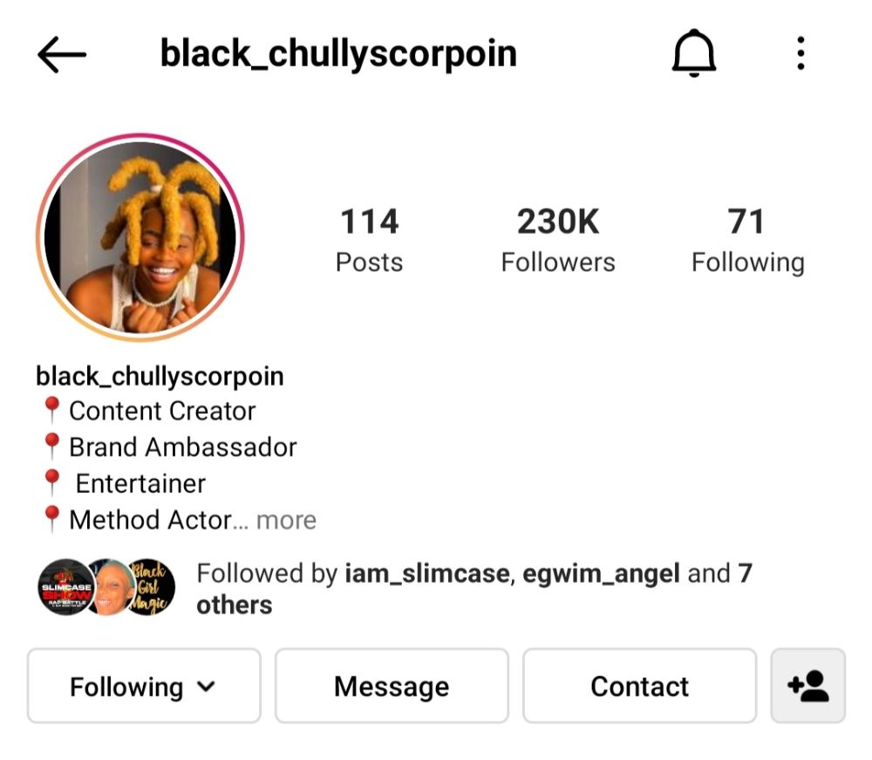The width and height of the screenshot is (872, 760).
Task: Tap the Black Girl Magic follower avatar
Action: (x=149, y=587)
